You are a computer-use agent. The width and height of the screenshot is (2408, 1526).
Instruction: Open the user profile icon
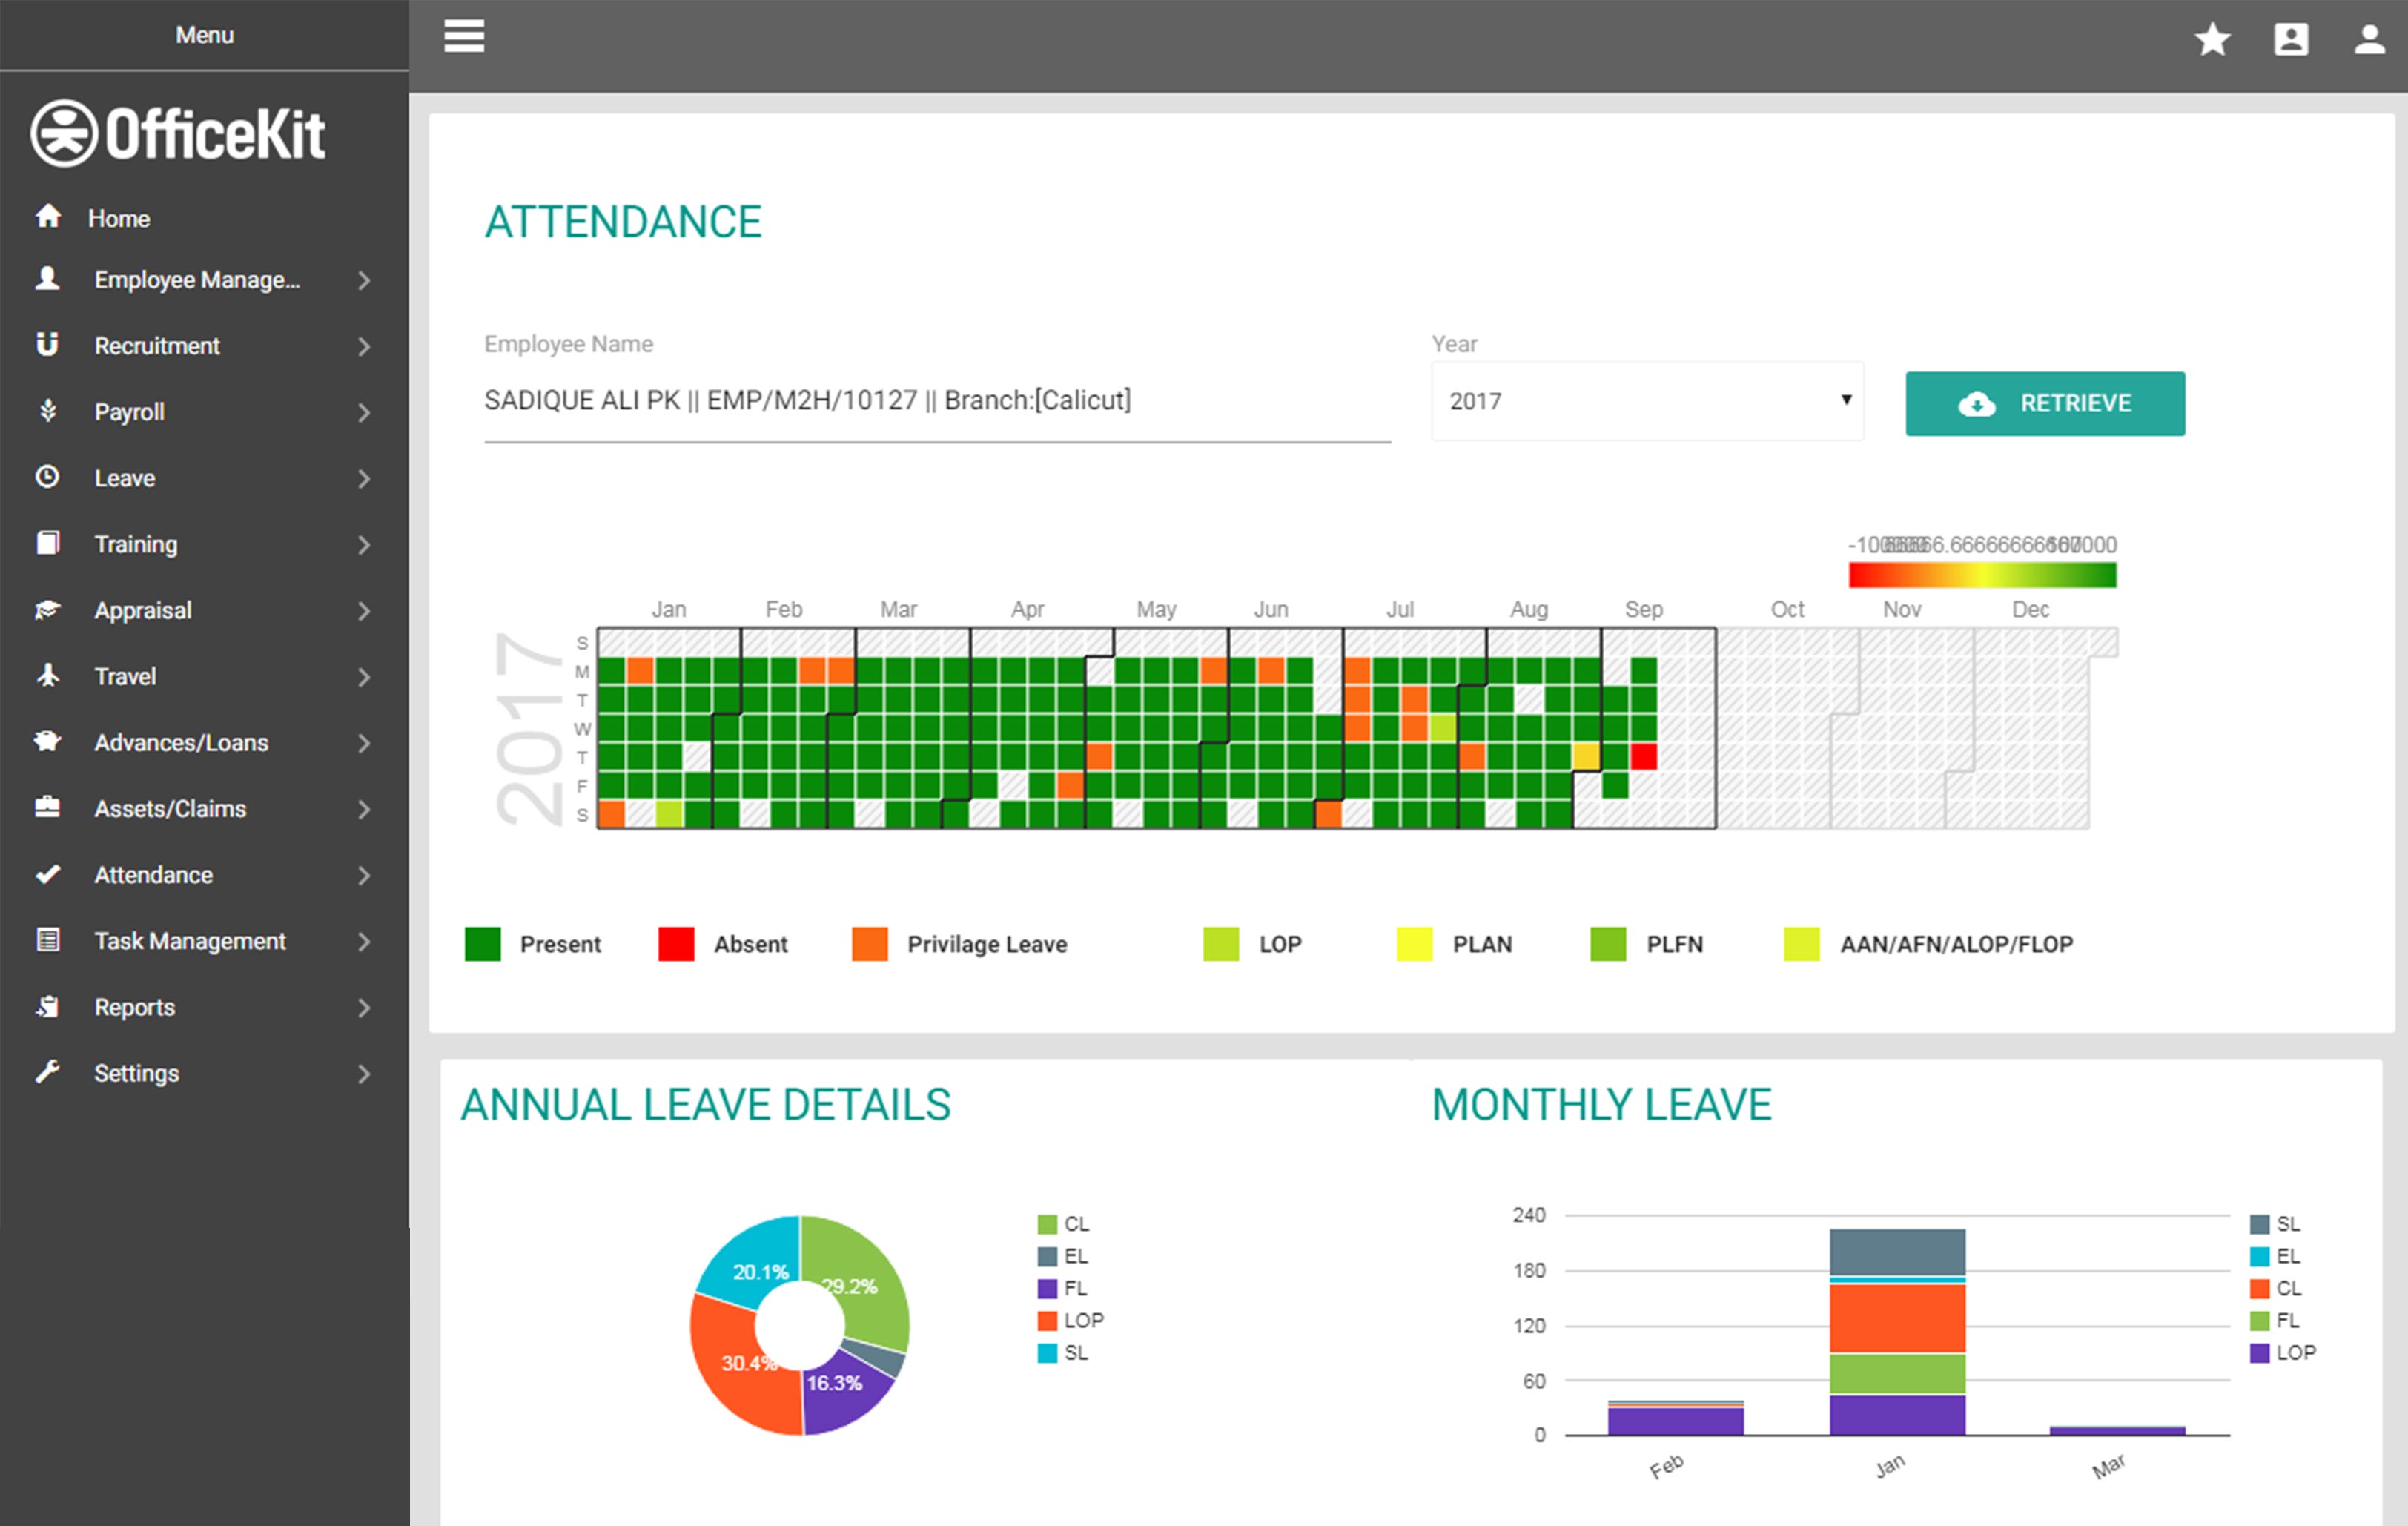click(x=2370, y=40)
